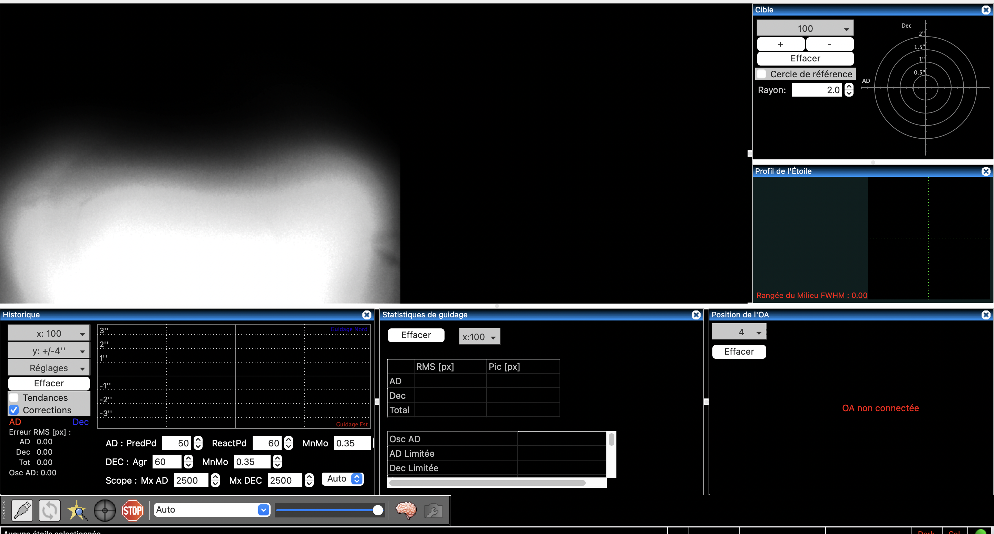Open advanced settings via brain icon
The height and width of the screenshot is (534, 994).
(406, 510)
